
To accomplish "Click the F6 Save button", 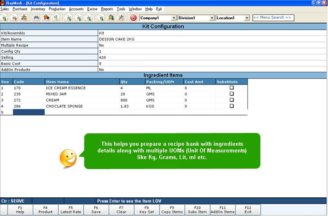I will 96,210.
